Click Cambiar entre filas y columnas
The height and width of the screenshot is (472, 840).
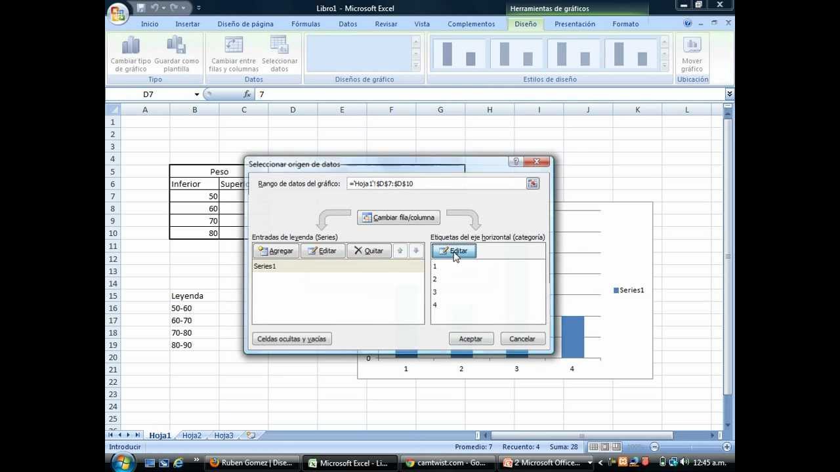tap(234, 54)
